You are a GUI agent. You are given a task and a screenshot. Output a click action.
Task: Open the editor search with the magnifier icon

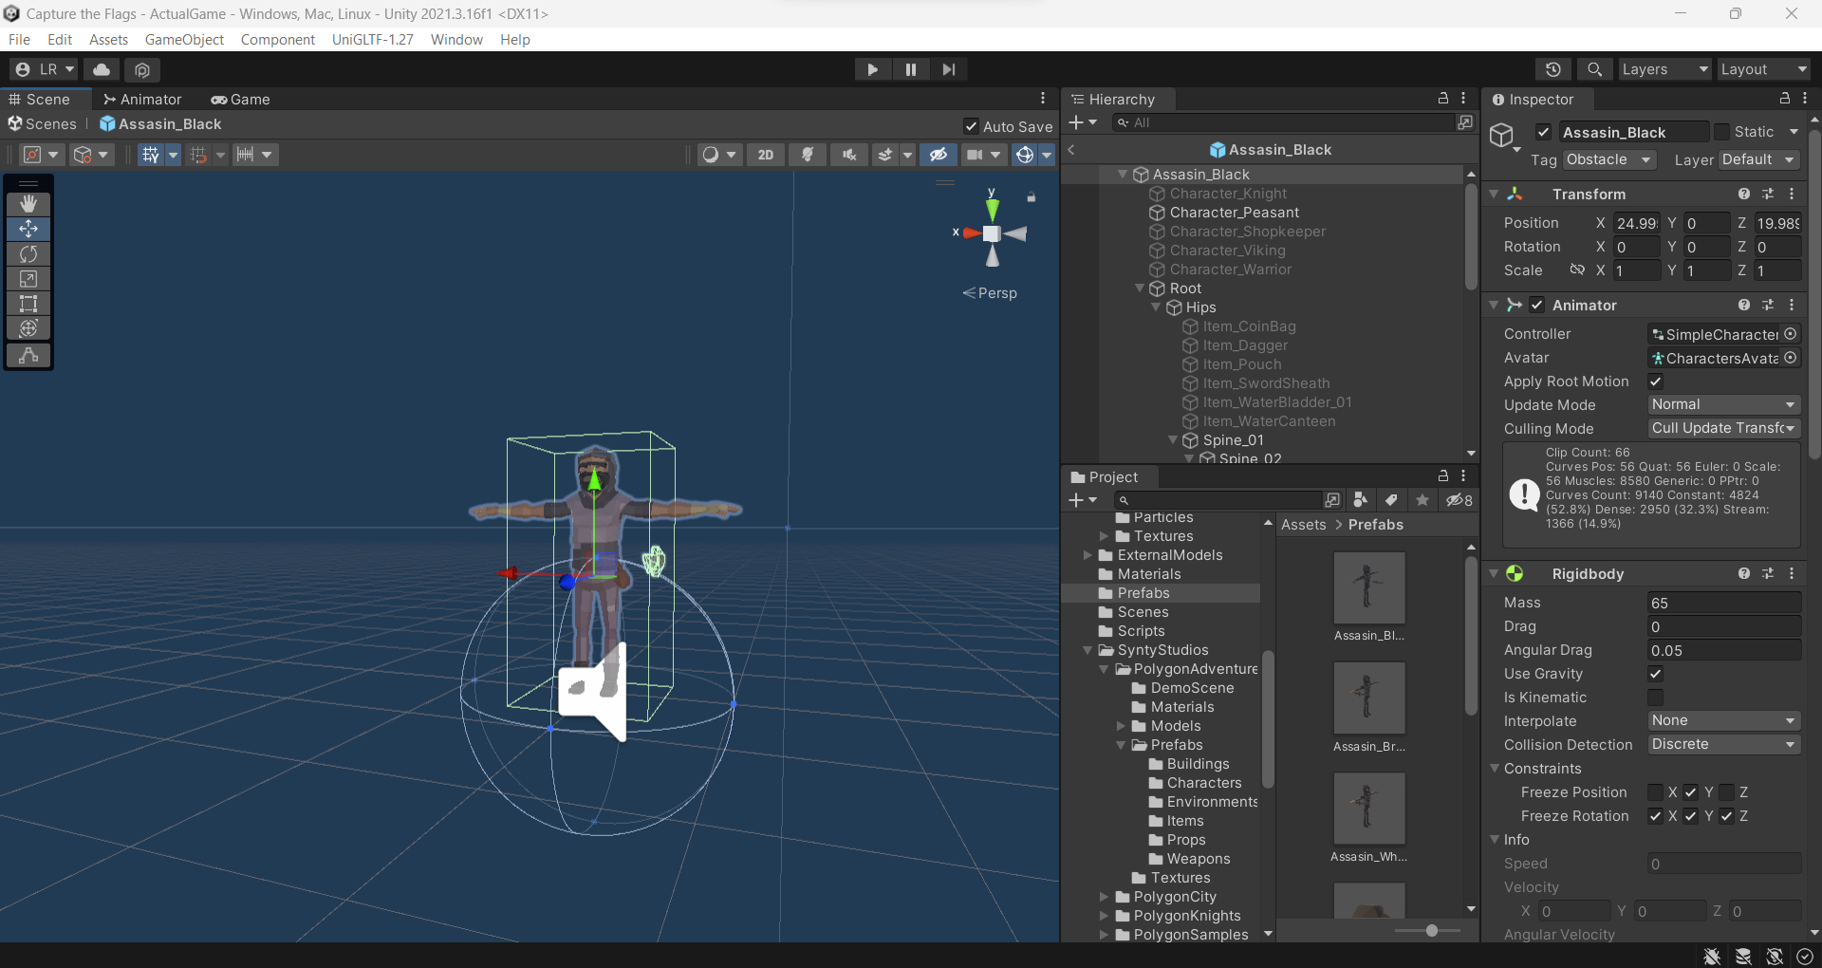pyautogui.click(x=1593, y=69)
